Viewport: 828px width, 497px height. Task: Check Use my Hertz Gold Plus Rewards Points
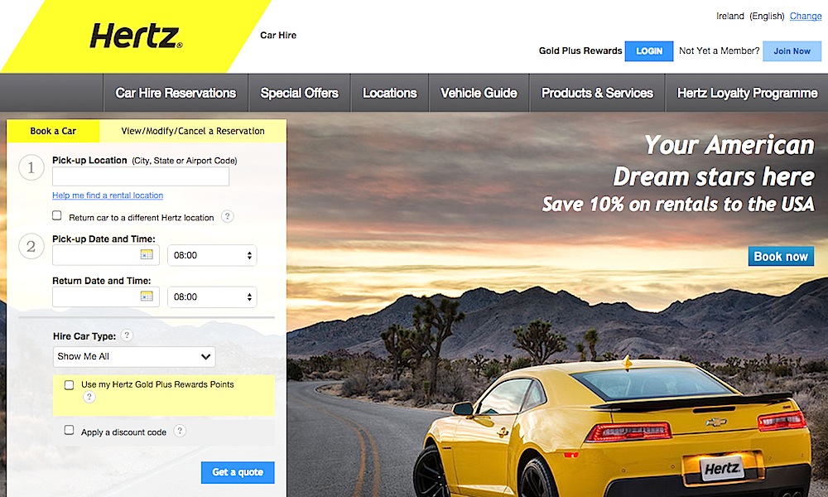pos(70,385)
